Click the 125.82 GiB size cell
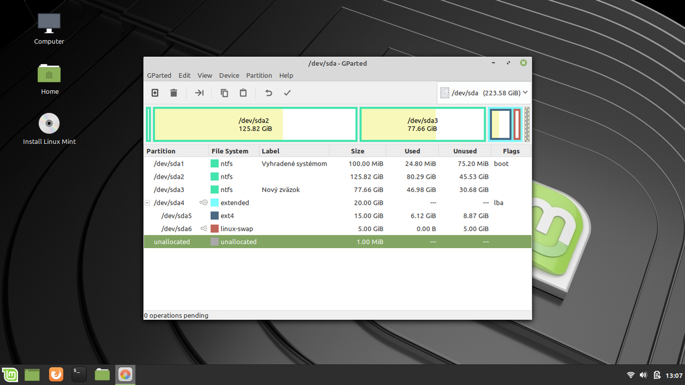 tap(367, 176)
